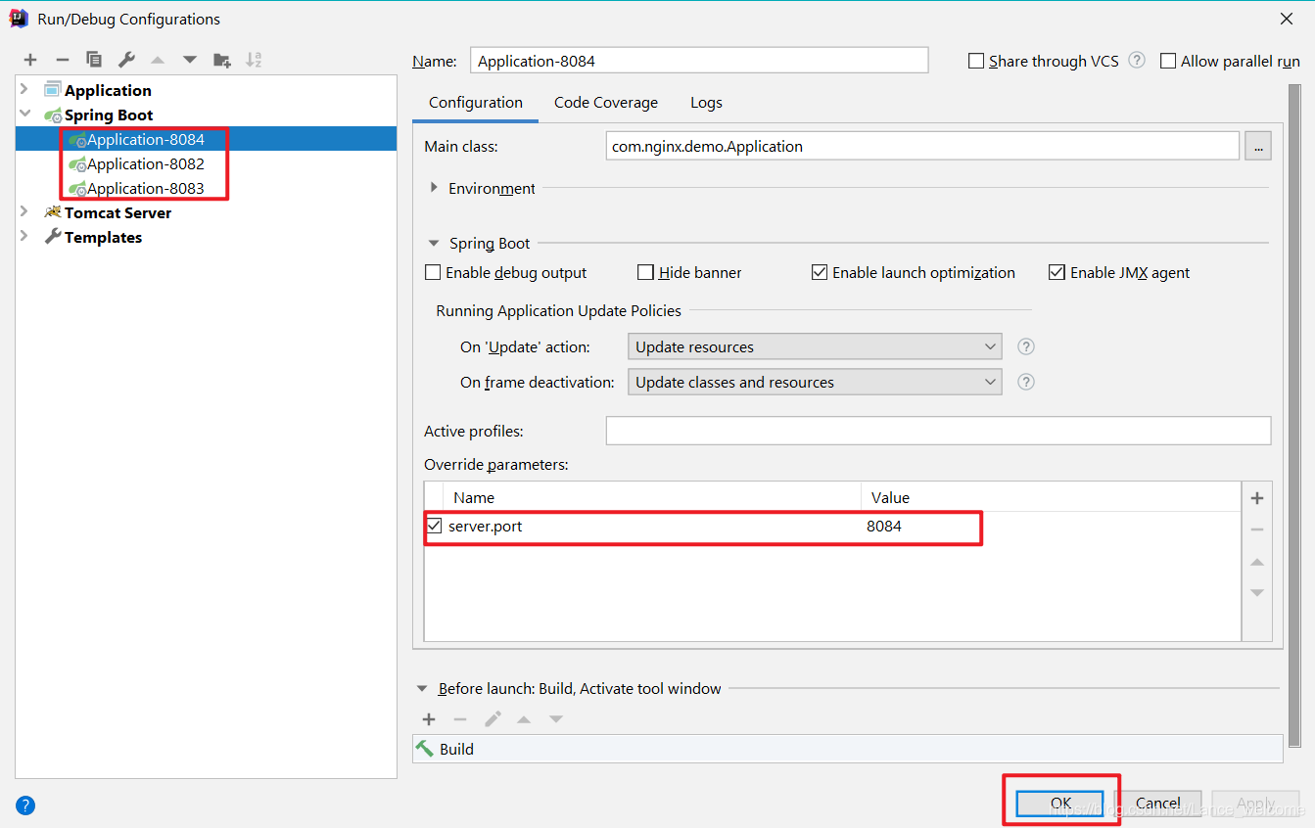Image resolution: width=1315 pixels, height=828 pixels.
Task: Uncheck Enable launch optimization
Action: coord(820,272)
